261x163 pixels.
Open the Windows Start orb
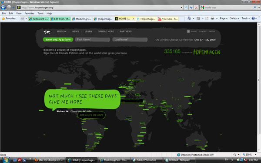(x=6, y=160)
